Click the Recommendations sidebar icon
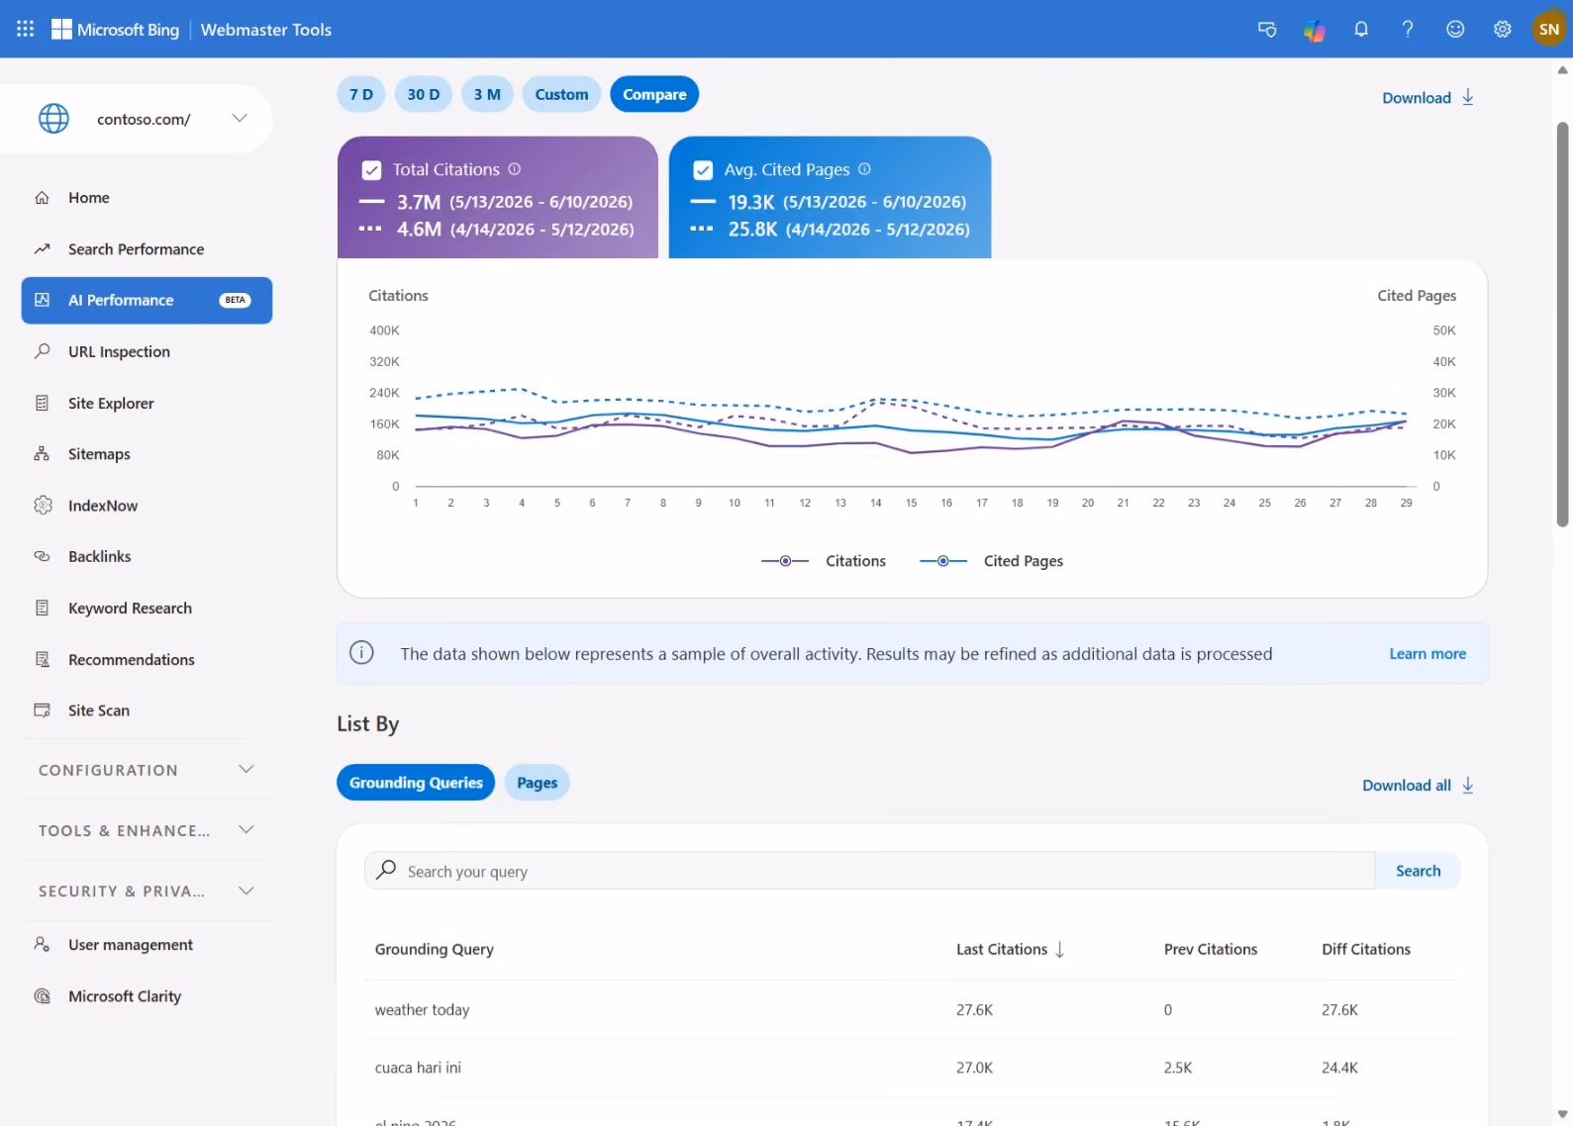The height and width of the screenshot is (1126, 1573). pos(42,659)
